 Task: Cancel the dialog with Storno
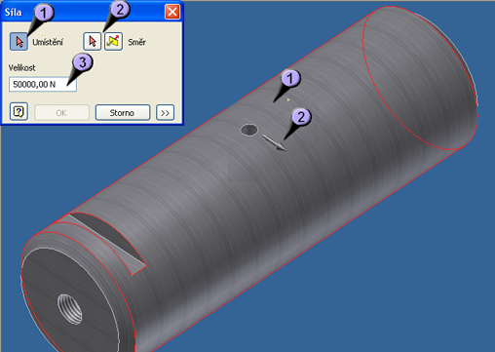pyautogui.click(x=123, y=113)
